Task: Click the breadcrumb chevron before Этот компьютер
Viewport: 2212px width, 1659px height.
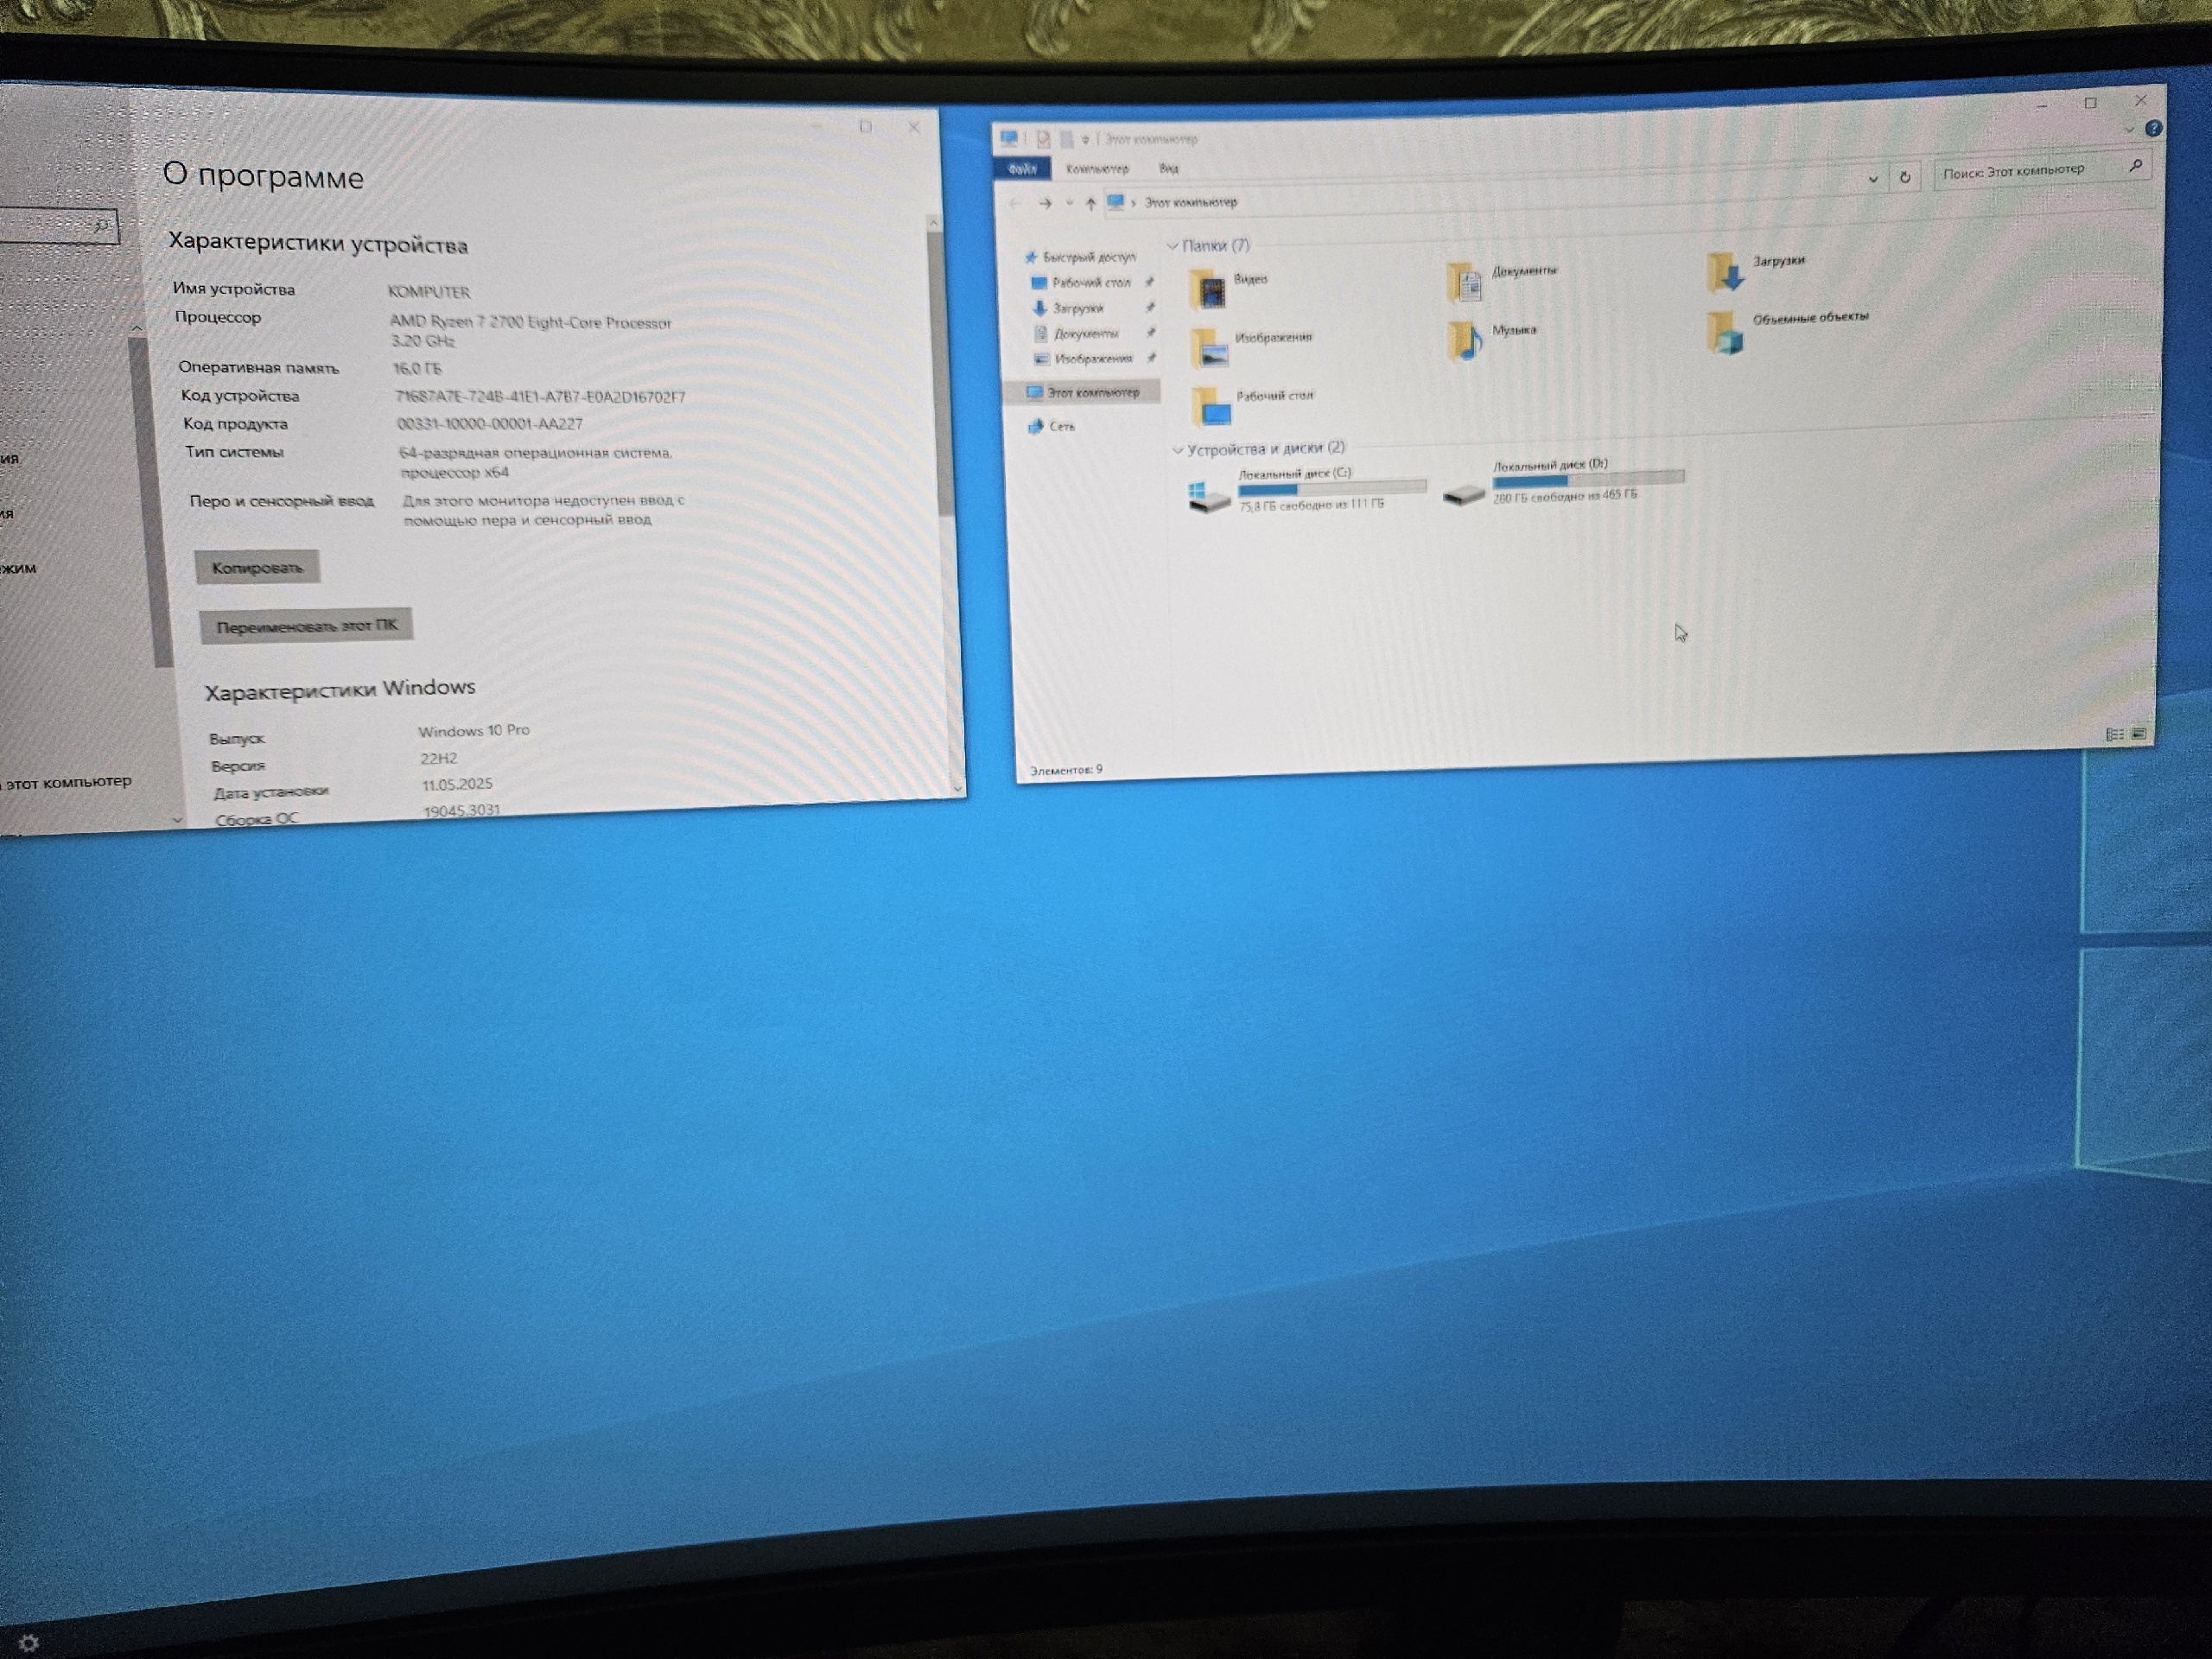Action: click(1133, 203)
